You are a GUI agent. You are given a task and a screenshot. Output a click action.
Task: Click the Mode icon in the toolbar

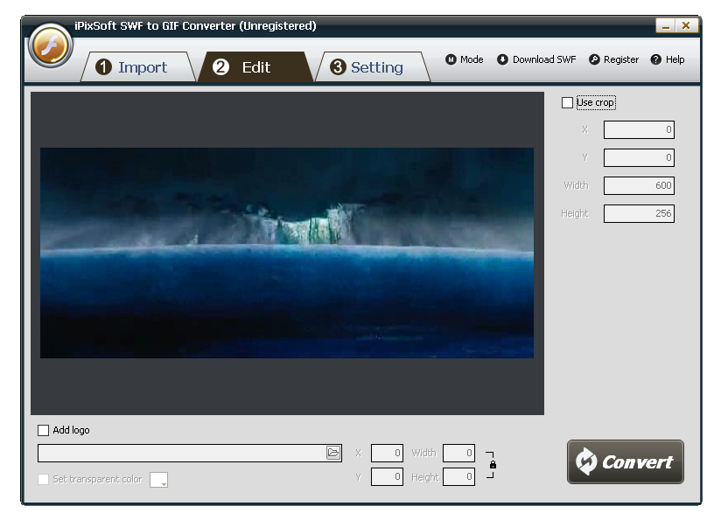tap(451, 59)
